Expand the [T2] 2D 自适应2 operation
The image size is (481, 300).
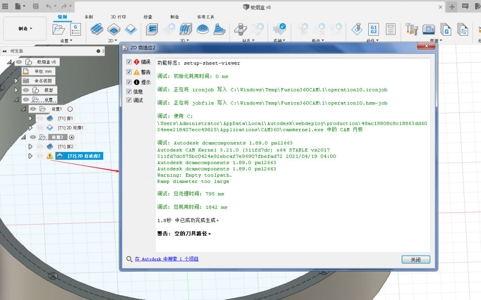pyautogui.click(x=31, y=156)
